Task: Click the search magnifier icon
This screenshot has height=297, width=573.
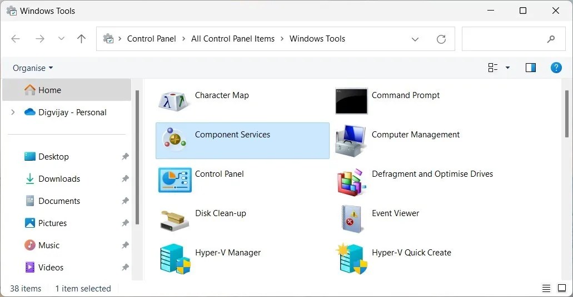Action: point(551,39)
